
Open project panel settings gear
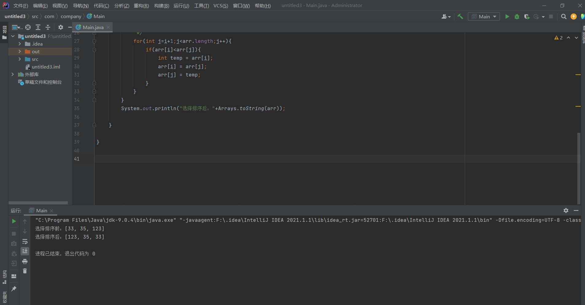61,27
